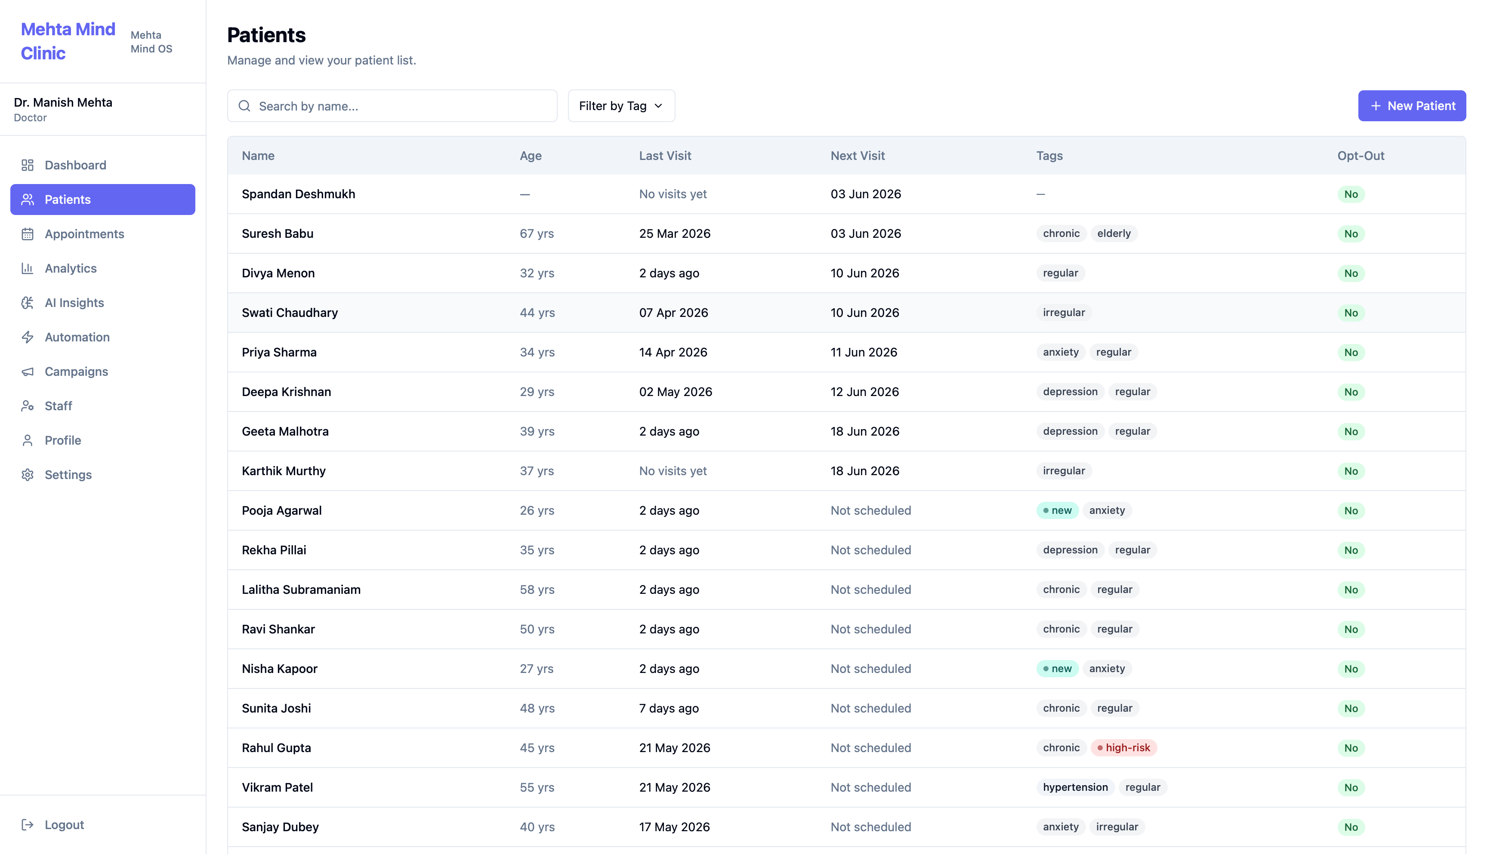Click Dr. Manish Mehta's name

pos(63,102)
